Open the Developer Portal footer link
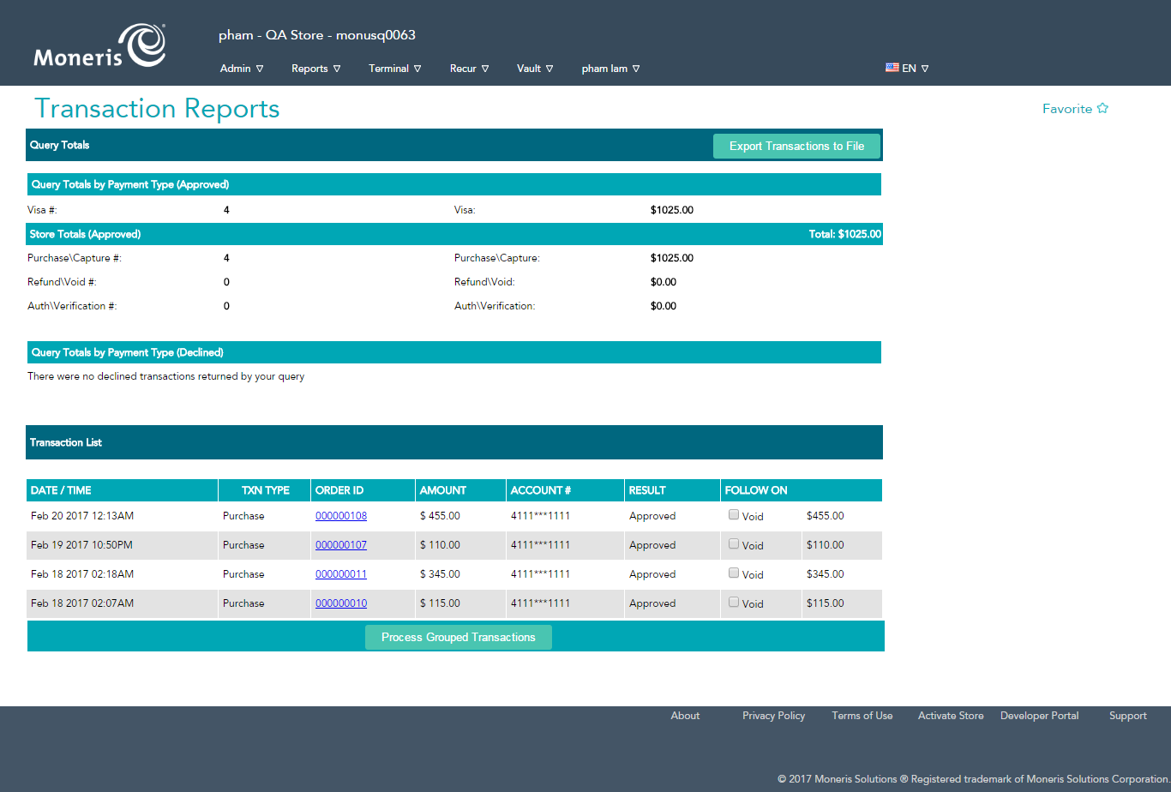The height and width of the screenshot is (792, 1171). click(x=1039, y=716)
